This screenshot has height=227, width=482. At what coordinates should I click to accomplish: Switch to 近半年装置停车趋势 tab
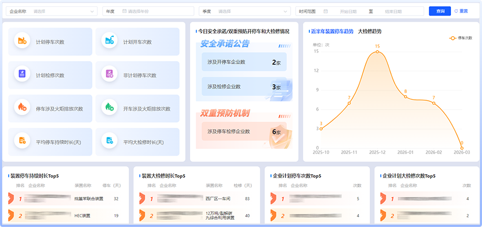(333, 32)
